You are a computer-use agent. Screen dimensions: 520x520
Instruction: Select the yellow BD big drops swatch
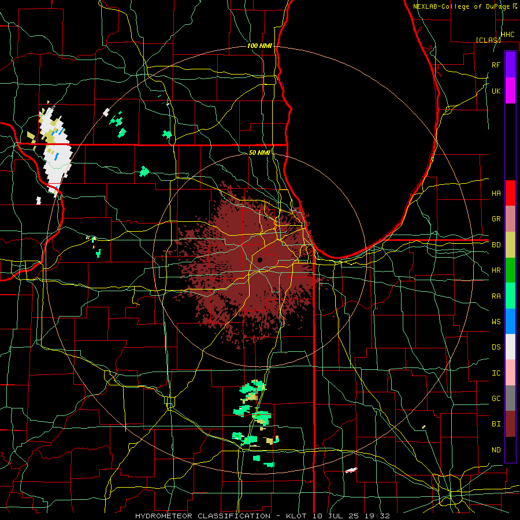510,245
